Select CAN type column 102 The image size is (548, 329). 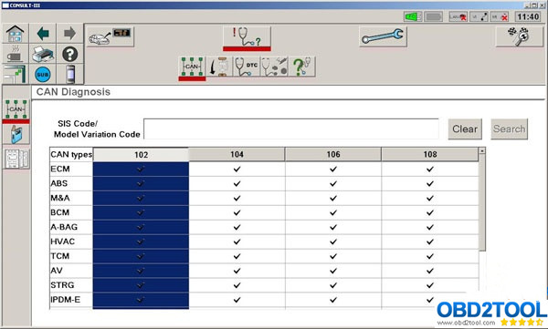[x=142, y=155]
